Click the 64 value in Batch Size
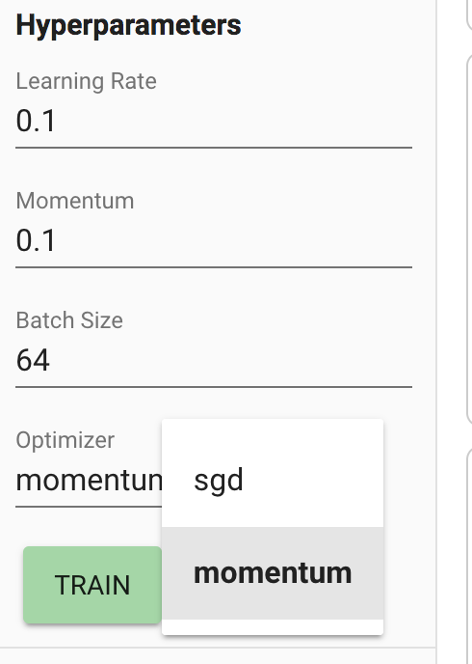This screenshot has width=472, height=664. 33,360
